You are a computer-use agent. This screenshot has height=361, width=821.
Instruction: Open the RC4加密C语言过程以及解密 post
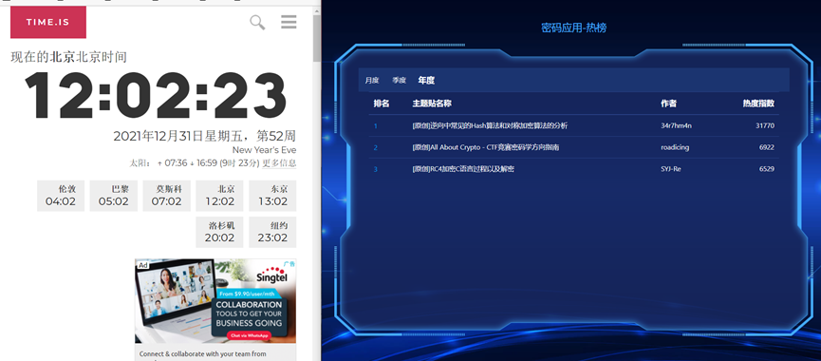pyautogui.click(x=463, y=169)
